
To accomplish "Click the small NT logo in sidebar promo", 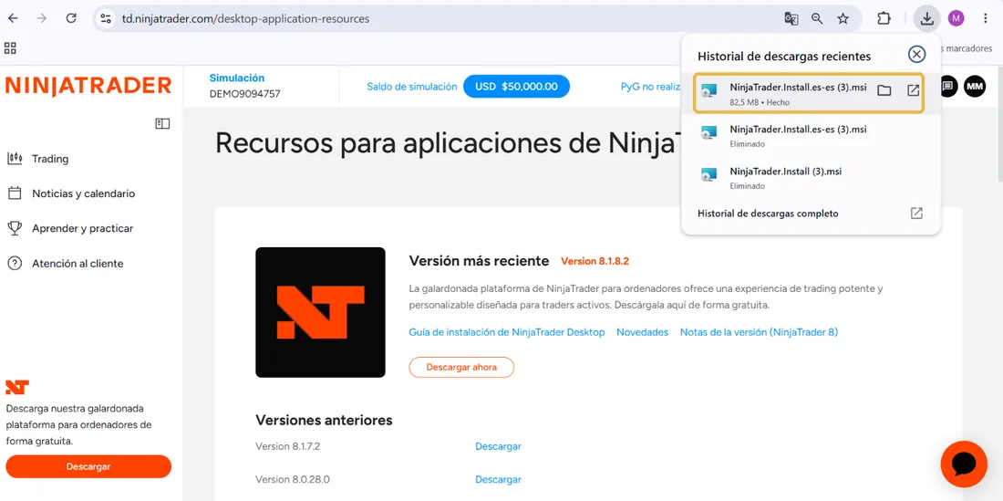I will (17, 386).
